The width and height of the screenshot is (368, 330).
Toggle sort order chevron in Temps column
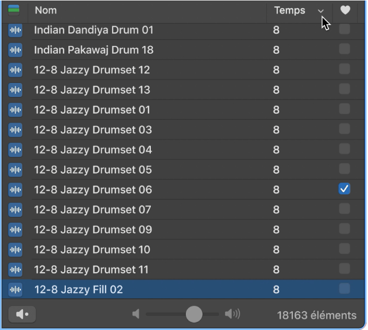pyautogui.click(x=321, y=11)
